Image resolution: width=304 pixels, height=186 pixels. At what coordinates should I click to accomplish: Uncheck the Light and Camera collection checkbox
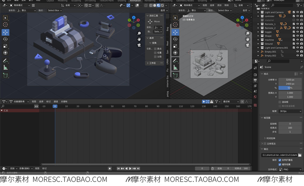point(294,12)
